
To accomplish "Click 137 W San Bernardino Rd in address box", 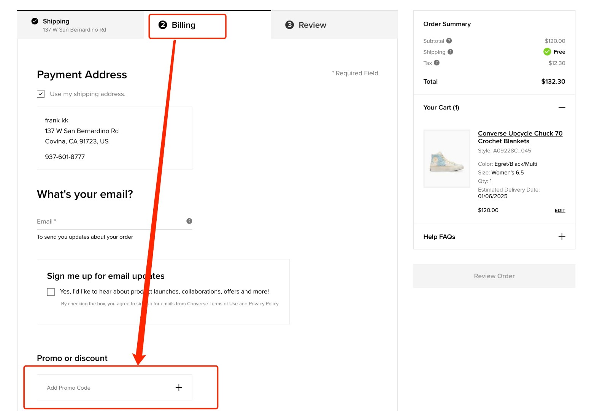I will (82, 131).
